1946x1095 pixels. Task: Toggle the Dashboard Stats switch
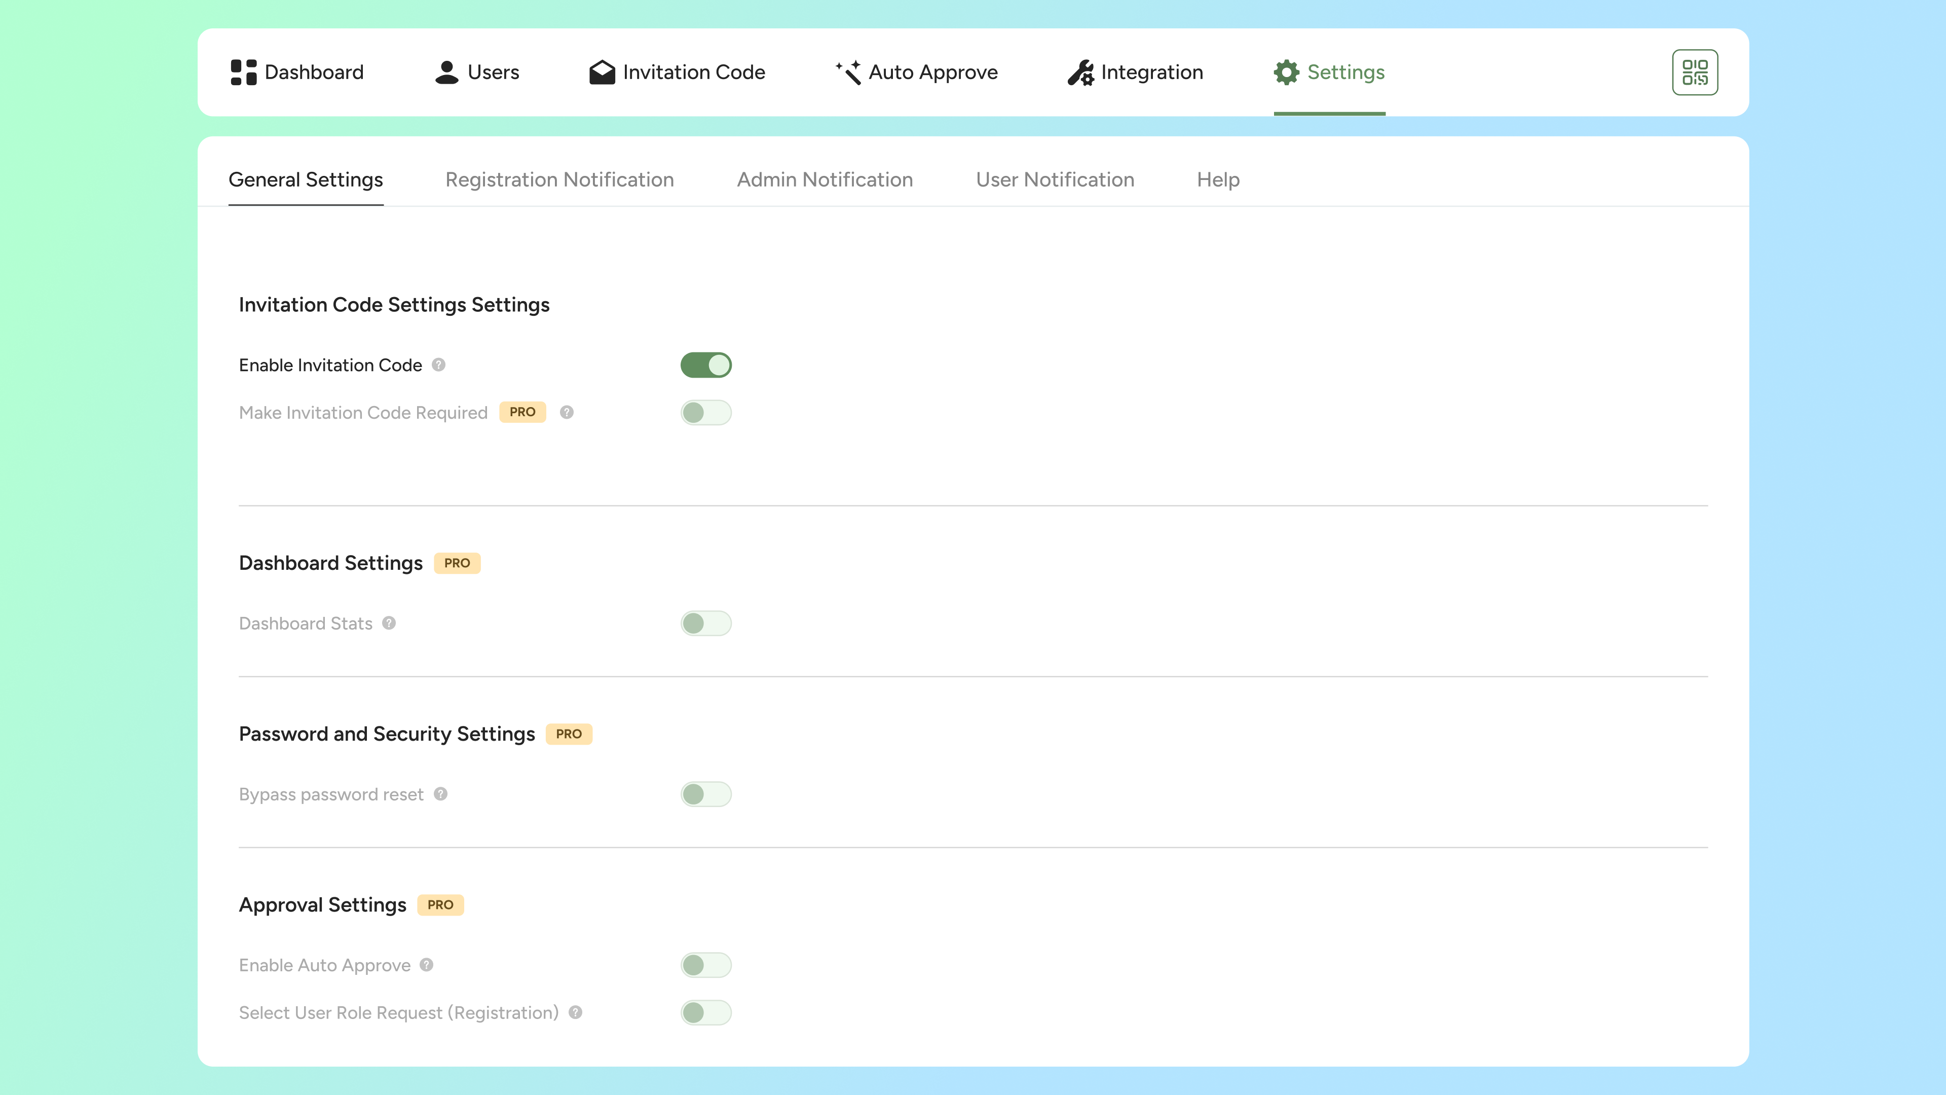point(705,624)
